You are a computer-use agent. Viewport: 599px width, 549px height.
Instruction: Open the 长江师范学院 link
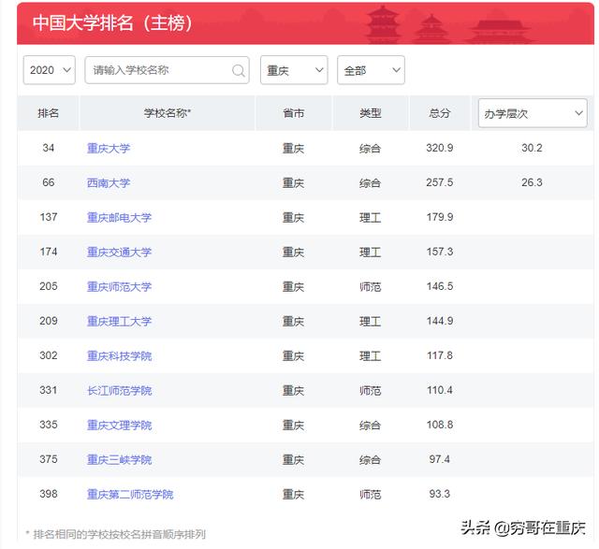pos(119,391)
